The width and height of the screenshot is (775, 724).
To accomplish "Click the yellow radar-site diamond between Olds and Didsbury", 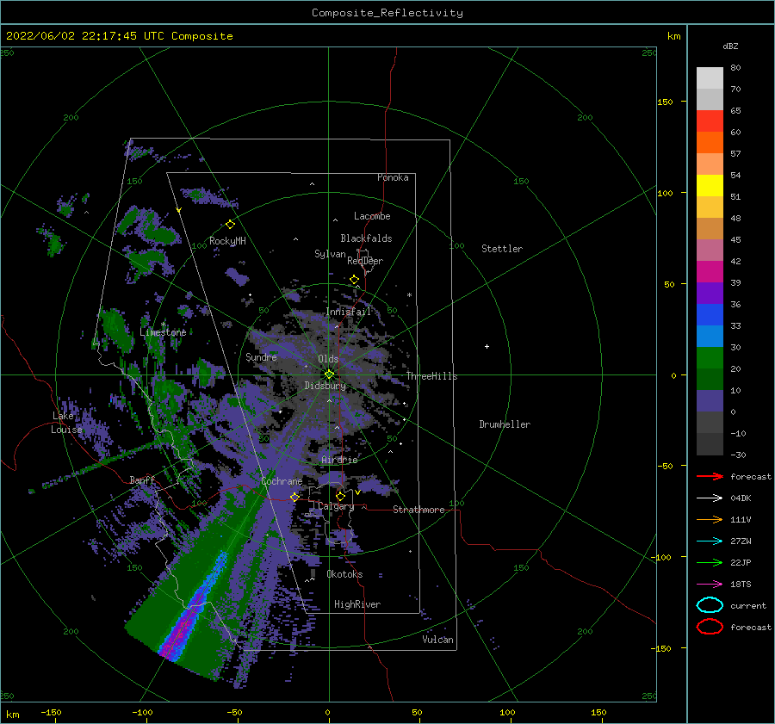I will pos(329,374).
